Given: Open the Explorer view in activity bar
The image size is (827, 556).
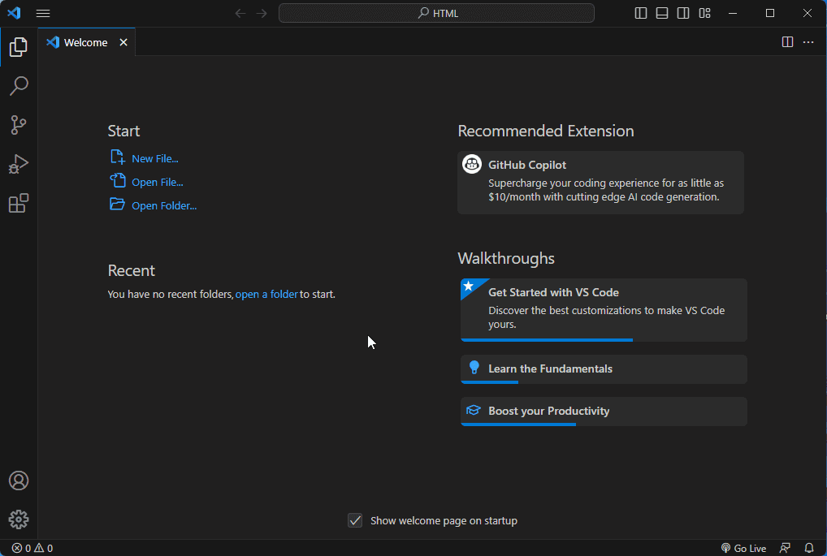Looking at the screenshot, I should tap(19, 47).
